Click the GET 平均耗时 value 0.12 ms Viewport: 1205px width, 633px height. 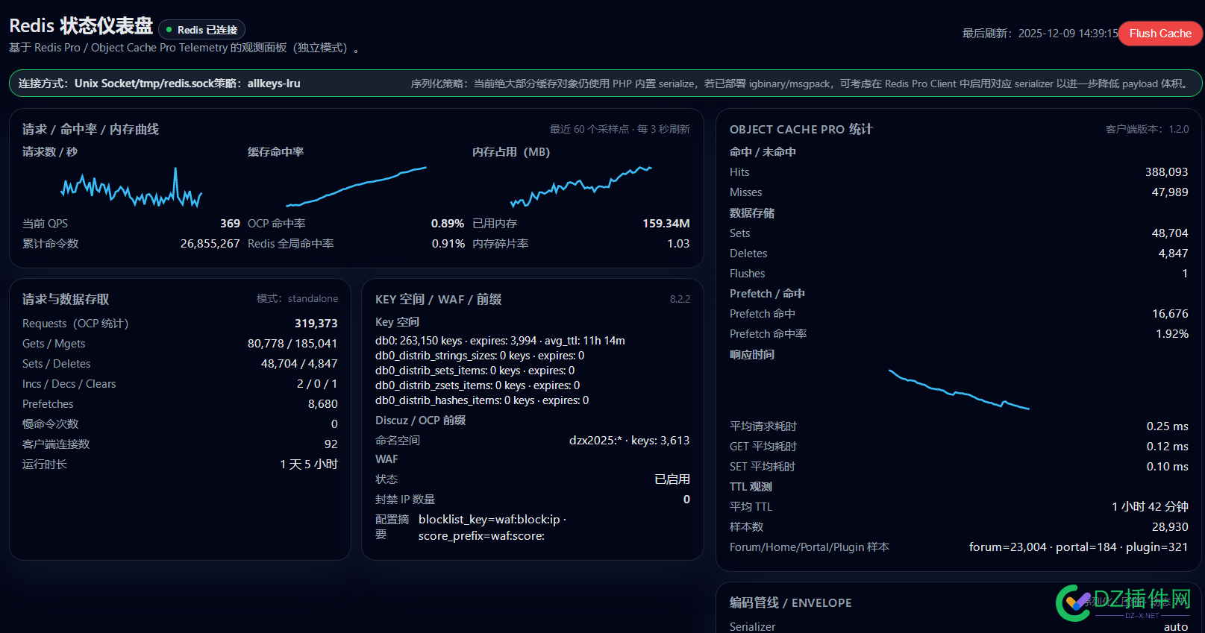(x=1167, y=447)
